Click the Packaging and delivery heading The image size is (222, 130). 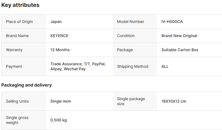tap(26, 85)
